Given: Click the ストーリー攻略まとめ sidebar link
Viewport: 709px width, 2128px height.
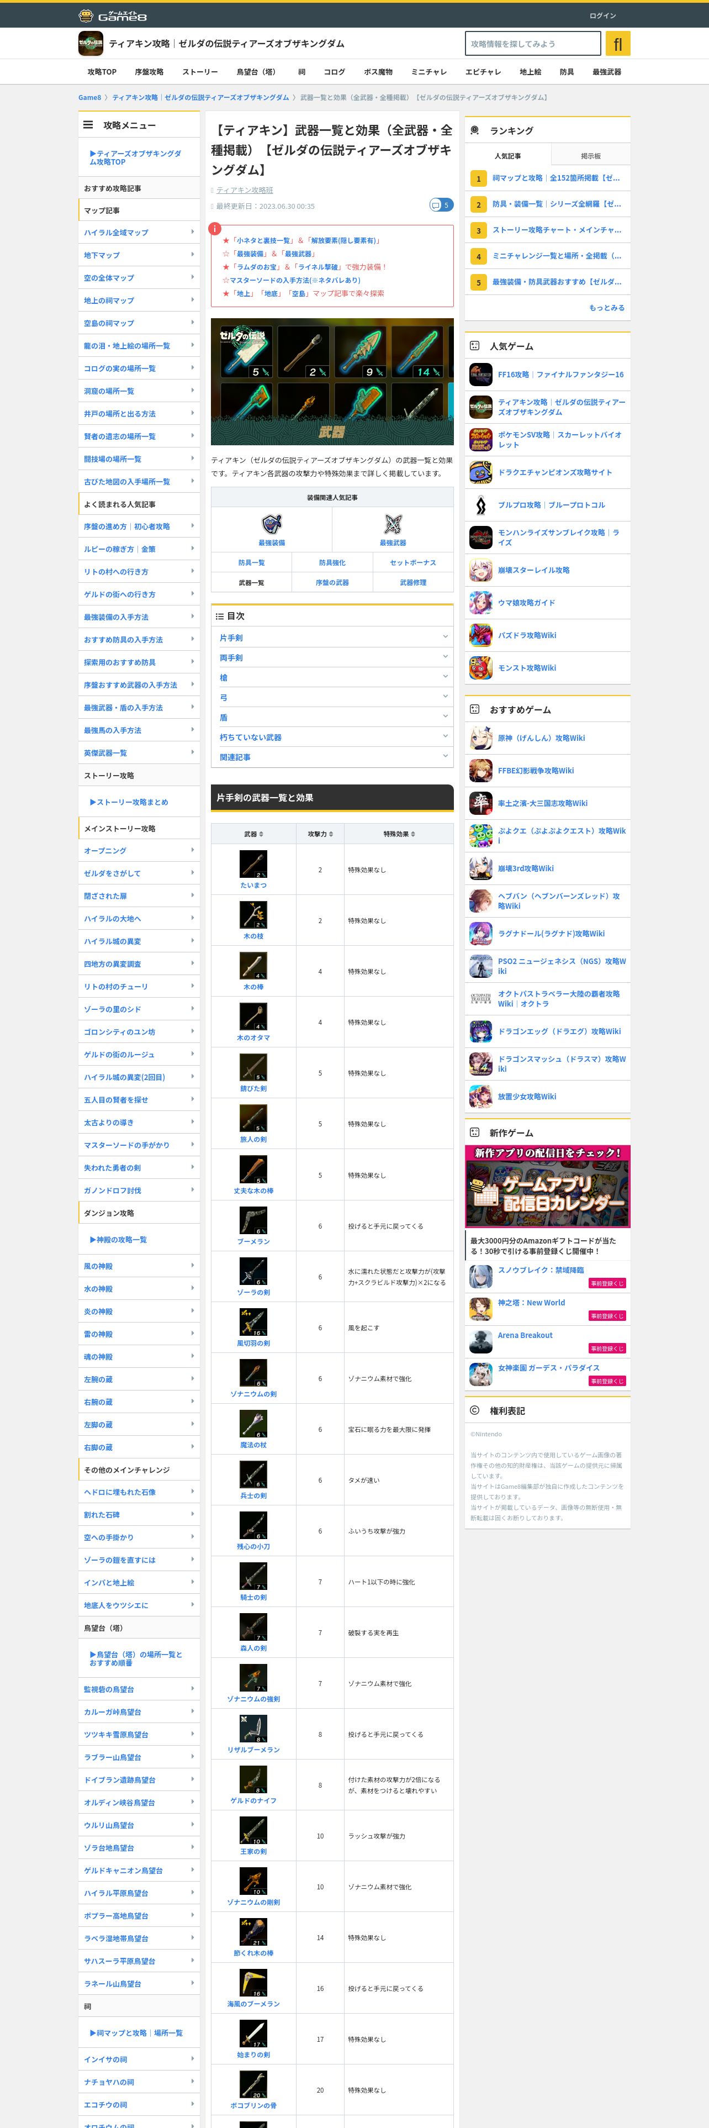Looking at the screenshot, I should click(129, 802).
